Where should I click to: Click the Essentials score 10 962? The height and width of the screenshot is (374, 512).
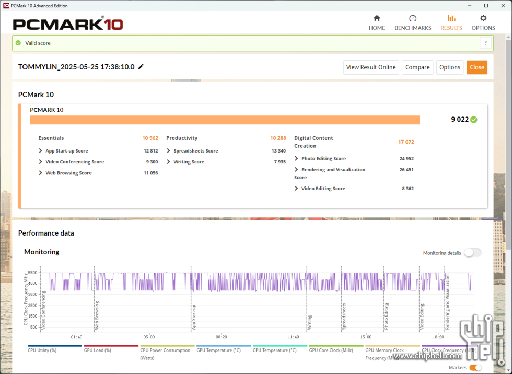coord(150,138)
